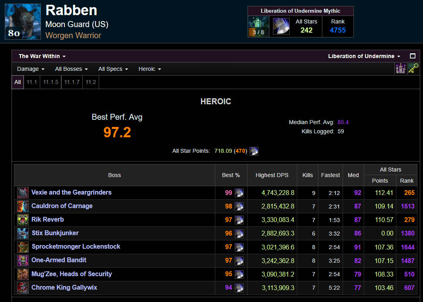Click Stix Bunkjunker boss icon
This screenshot has height=302, width=423.
coord(23,234)
